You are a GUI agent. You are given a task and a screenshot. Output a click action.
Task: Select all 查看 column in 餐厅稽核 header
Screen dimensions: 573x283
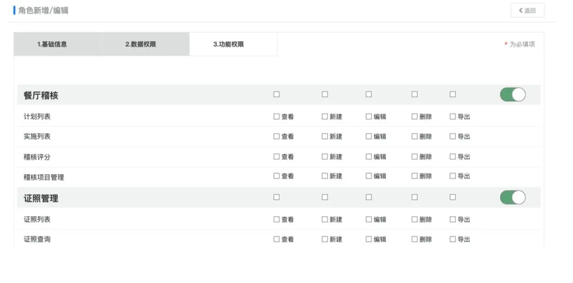pyautogui.click(x=276, y=94)
